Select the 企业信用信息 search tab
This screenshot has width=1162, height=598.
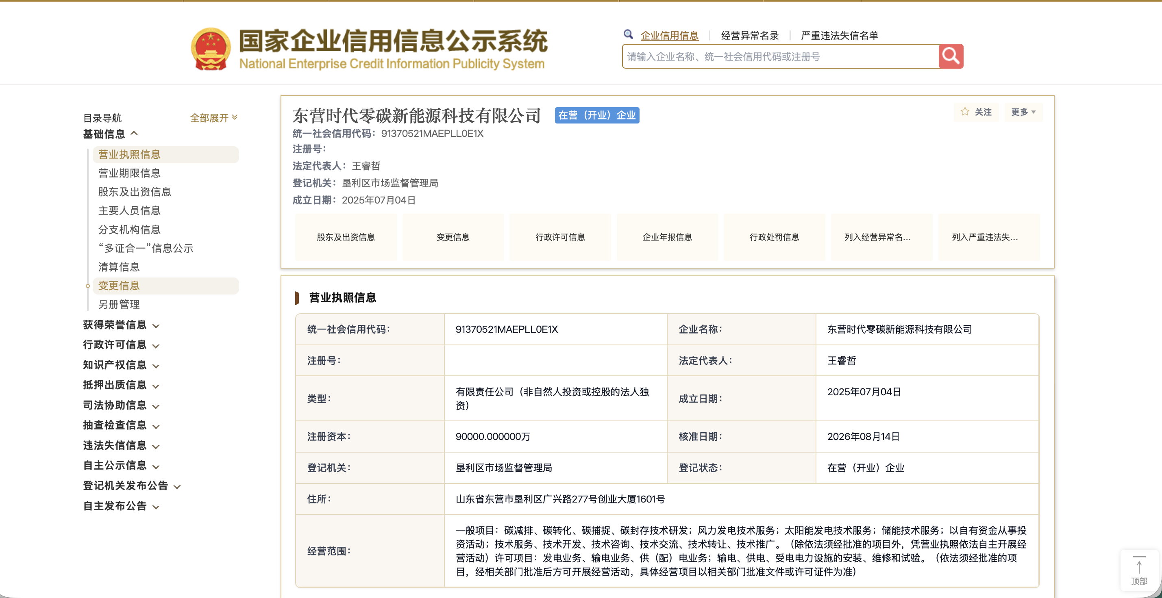point(669,36)
